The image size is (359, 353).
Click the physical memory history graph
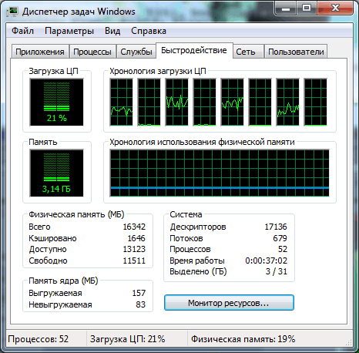coord(220,173)
